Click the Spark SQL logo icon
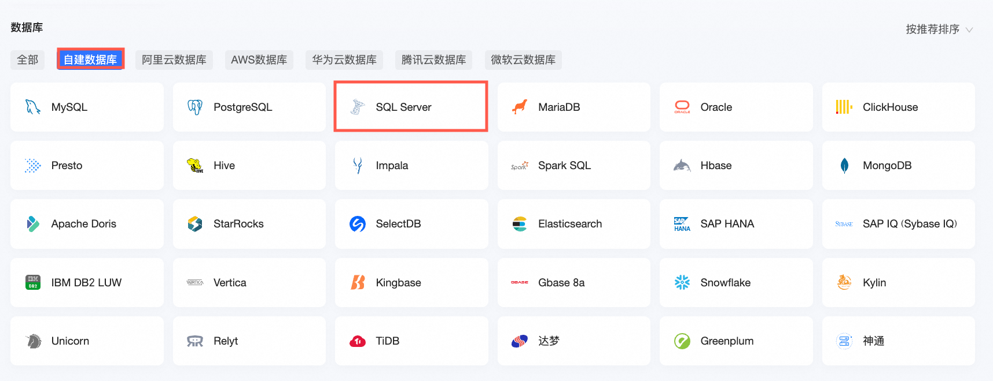The height and width of the screenshot is (381, 993). pos(520,166)
